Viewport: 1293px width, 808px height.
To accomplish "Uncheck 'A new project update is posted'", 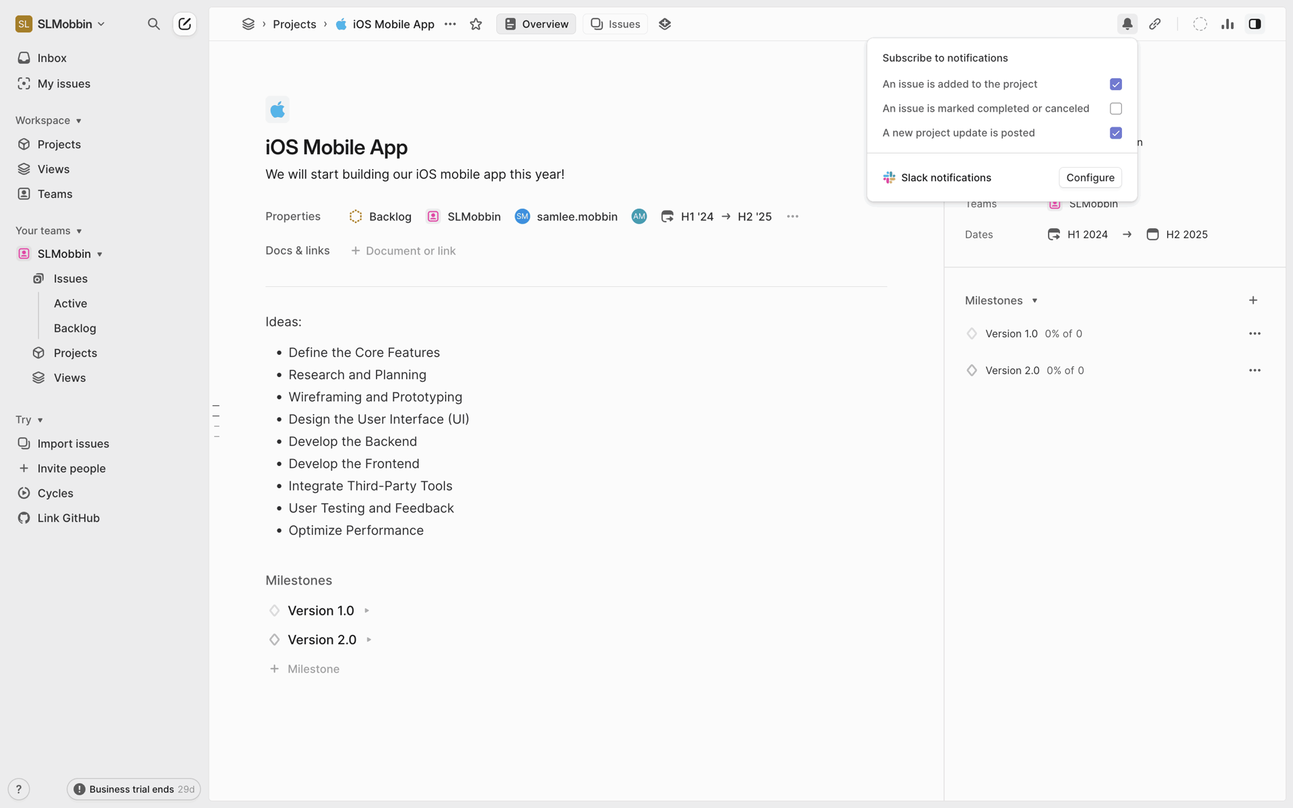I will [x=1116, y=133].
